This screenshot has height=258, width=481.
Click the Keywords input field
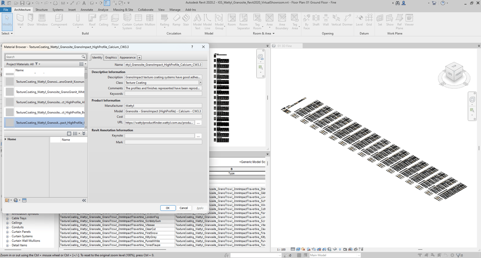pos(163,94)
